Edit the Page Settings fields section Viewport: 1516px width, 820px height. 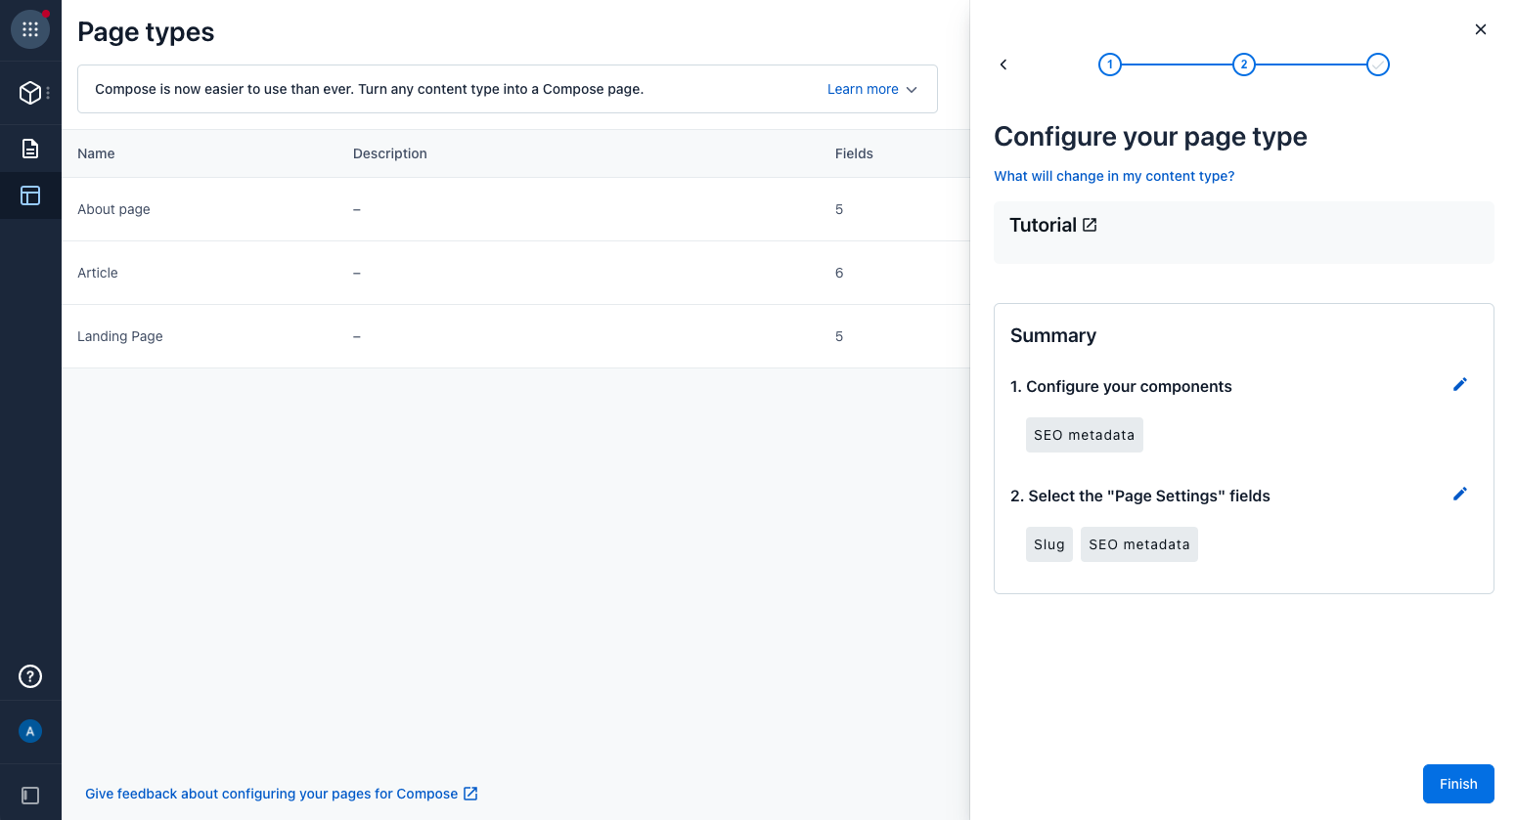click(x=1459, y=495)
